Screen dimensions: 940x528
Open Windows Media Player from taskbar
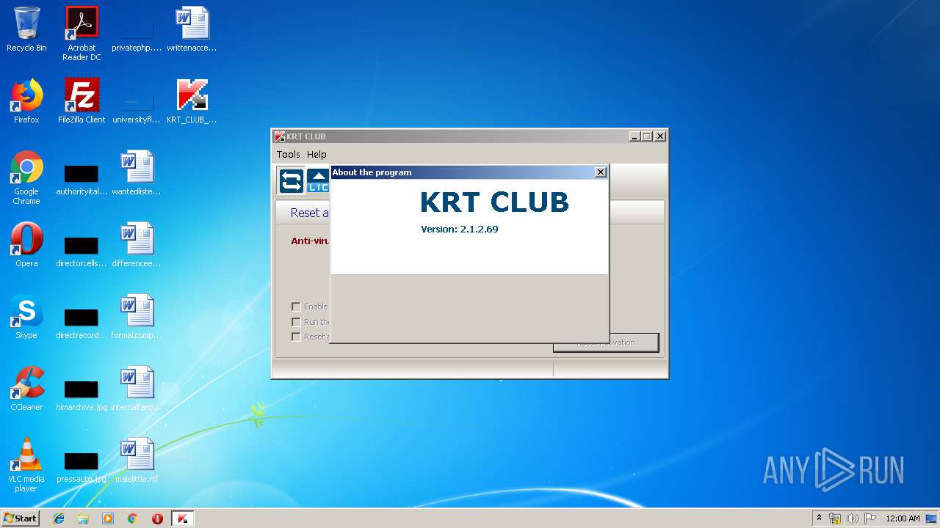[x=108, y=518]
